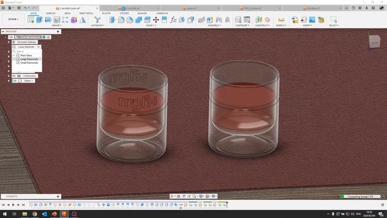Open Chrome from the taskbar
387x218 pixels.
(x=34, y=214)
